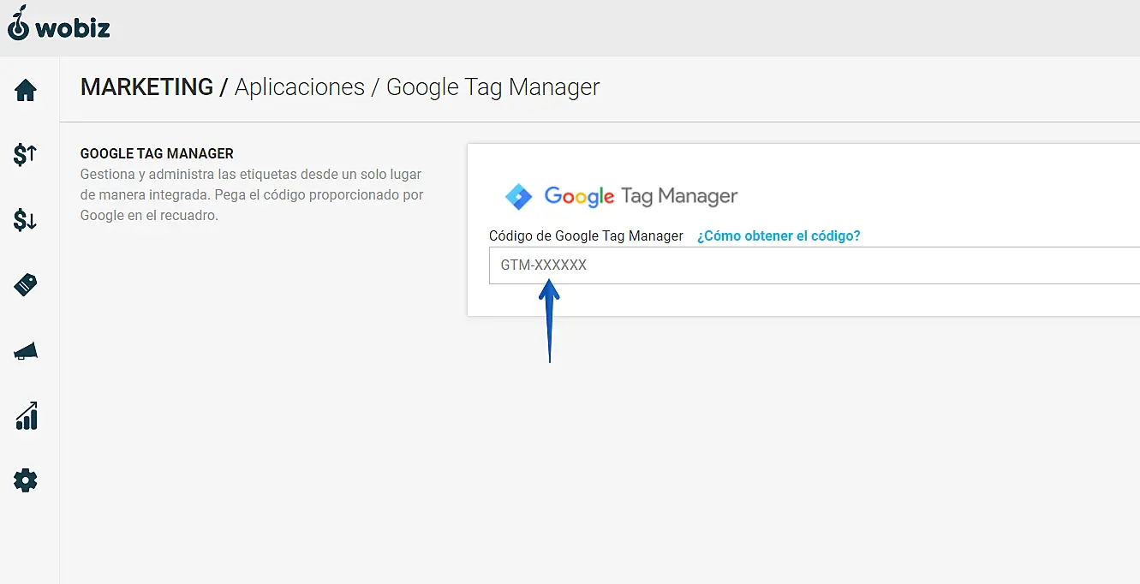Screen dimensions: 1140x584
Task: Click MARKETING in the breadcrumb
Action: [x=146, y=87]
